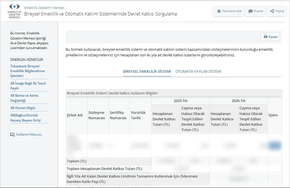Select the BİREYSEL EMEKLİLİK SİSTEMİ tab
290x188 pixels.
click(x=147, y=72)
